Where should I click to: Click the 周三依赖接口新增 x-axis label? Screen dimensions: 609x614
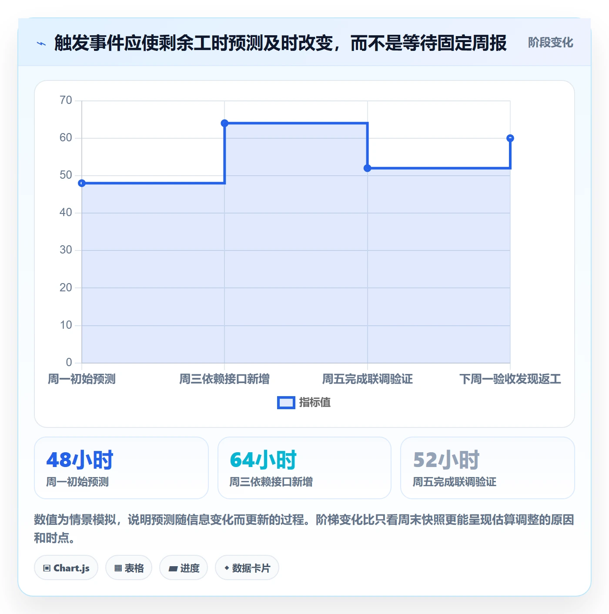(x=224, y=379)
